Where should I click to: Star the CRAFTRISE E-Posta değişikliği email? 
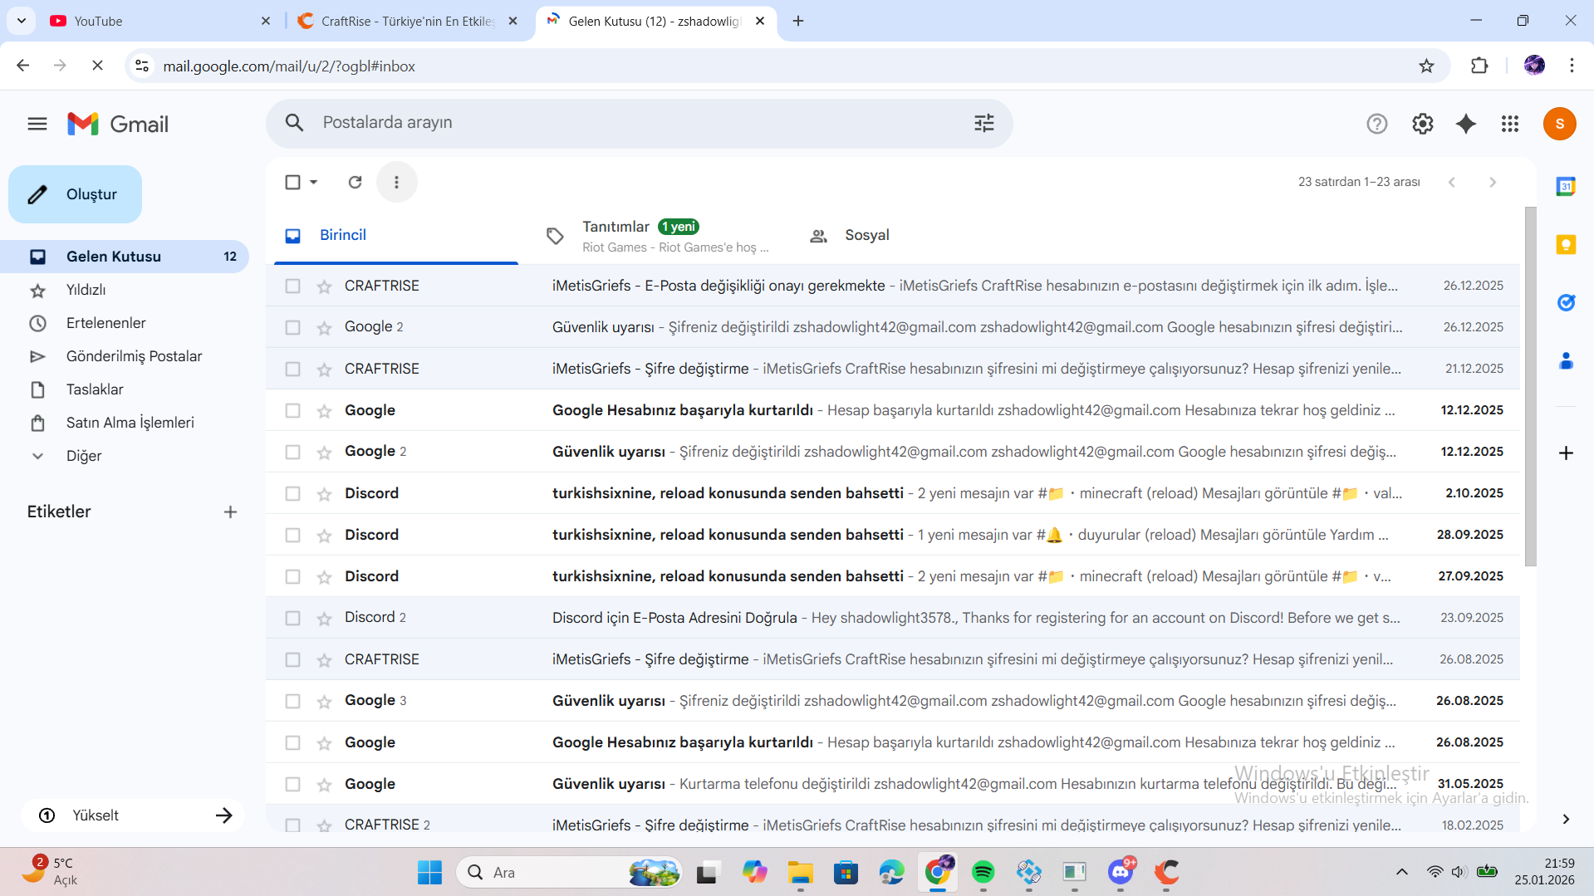pos(324,286)
